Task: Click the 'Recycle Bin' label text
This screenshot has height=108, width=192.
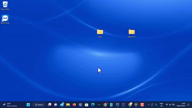Action: point(5,9)
